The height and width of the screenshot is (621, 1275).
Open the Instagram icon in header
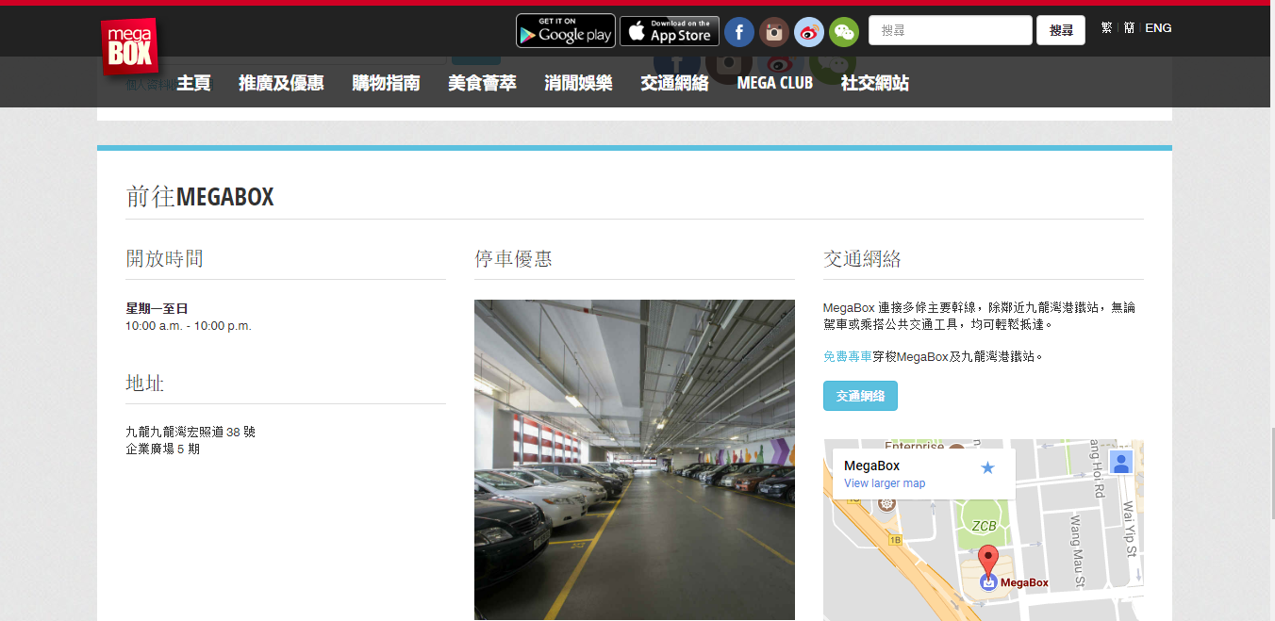(x=774, y=32)
